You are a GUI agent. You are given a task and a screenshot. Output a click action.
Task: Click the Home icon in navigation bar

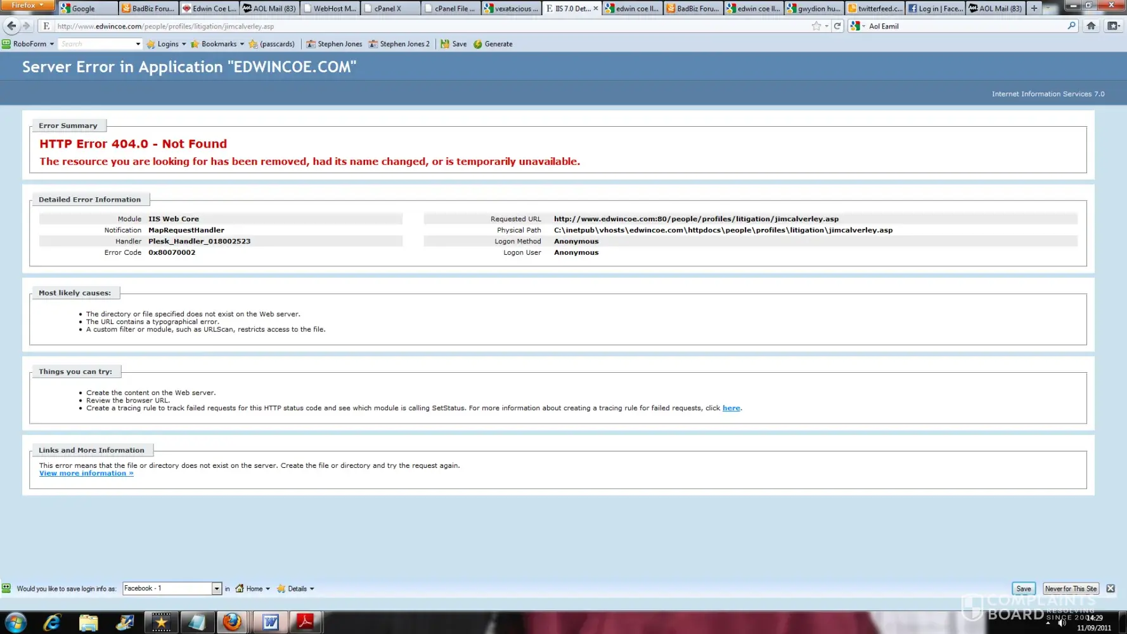pos(1091,26)
